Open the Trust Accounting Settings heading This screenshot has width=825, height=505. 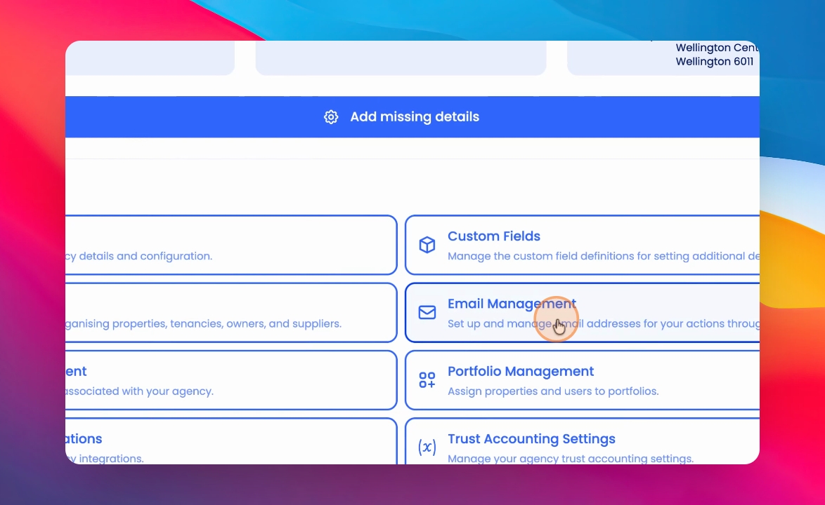click(531, 439)
